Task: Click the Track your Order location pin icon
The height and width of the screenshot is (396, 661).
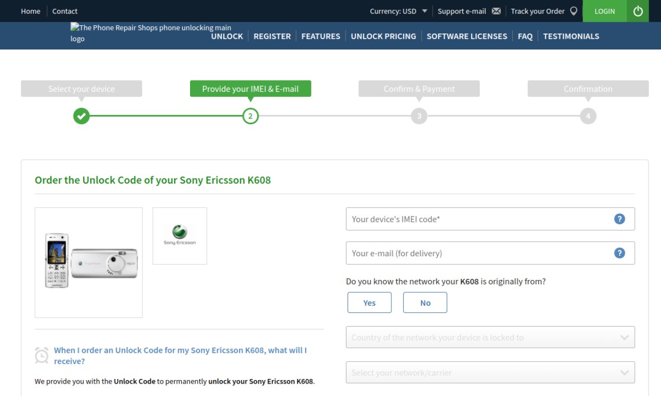Action: pyautogui.click(x=573, y=11)
